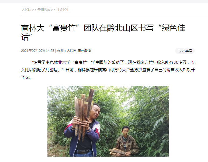
Task: Click the paragraph line mentioning 桐梓县楚米镇
Action: click(108, 70)
